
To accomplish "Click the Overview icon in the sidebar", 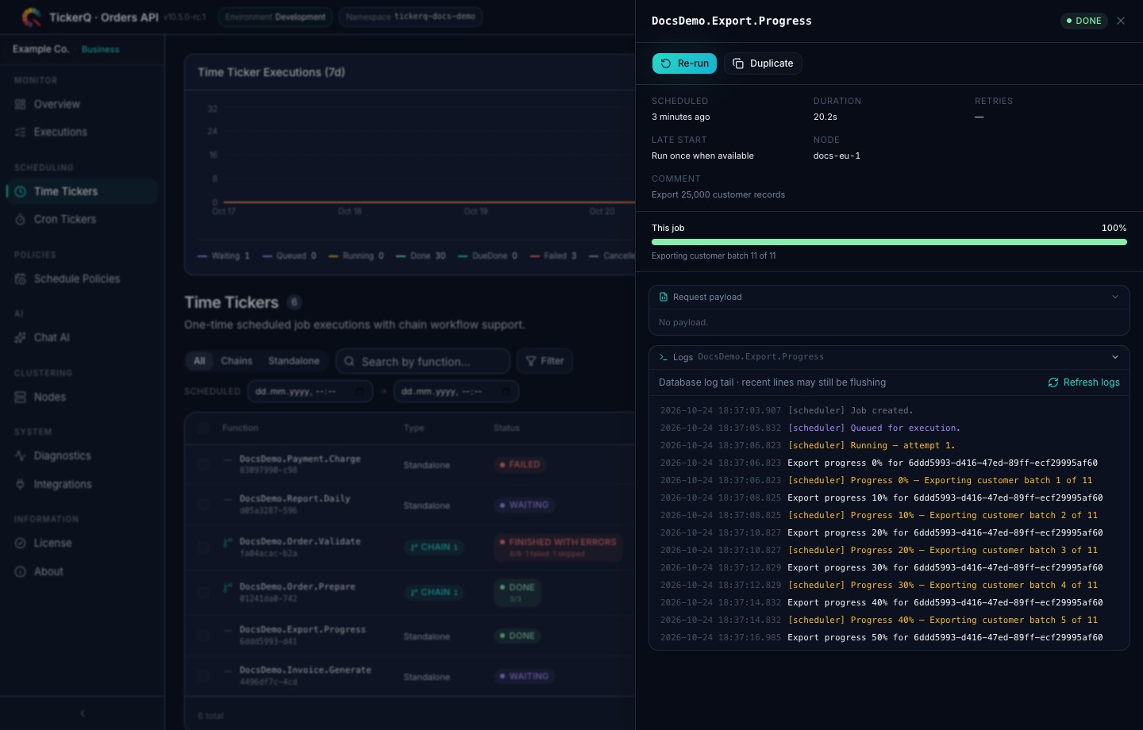I will 21,104.
